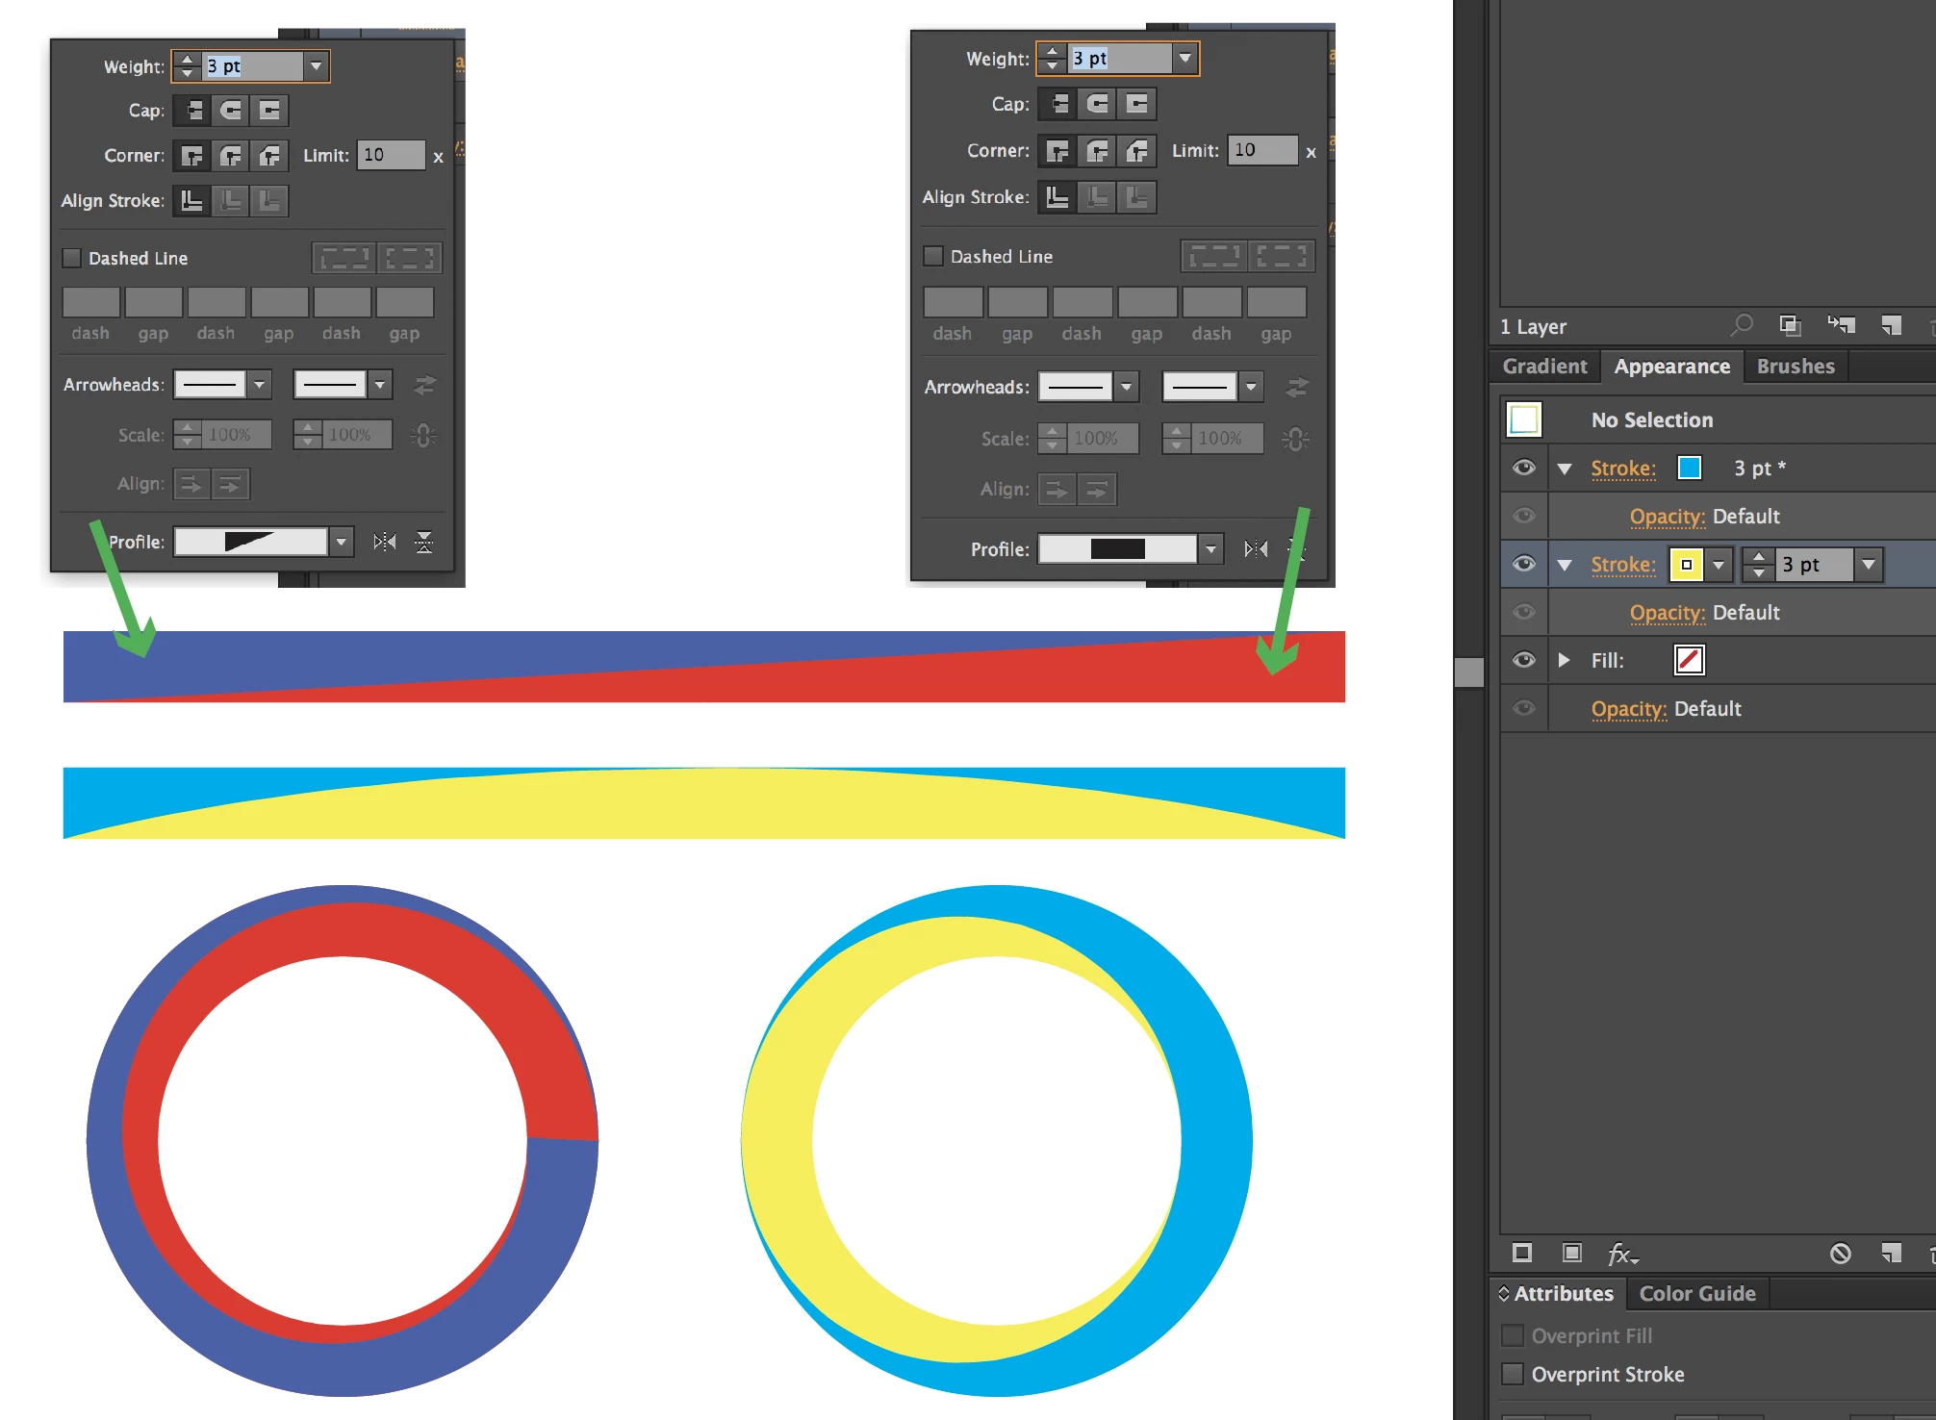Switch to the Color Guide tab
1936x1420 pixels.
(1697, 1294)
